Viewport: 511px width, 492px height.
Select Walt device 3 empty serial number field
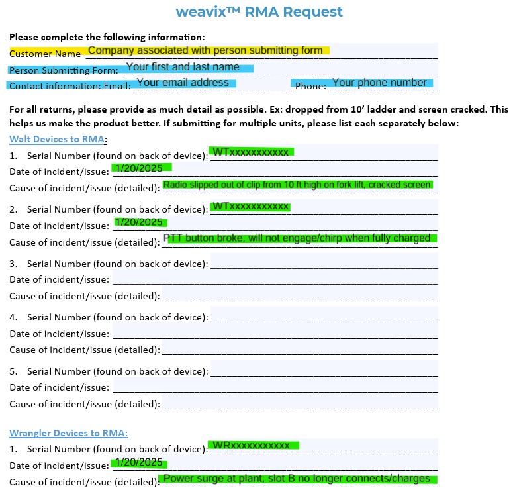click(x=324, y=261)
